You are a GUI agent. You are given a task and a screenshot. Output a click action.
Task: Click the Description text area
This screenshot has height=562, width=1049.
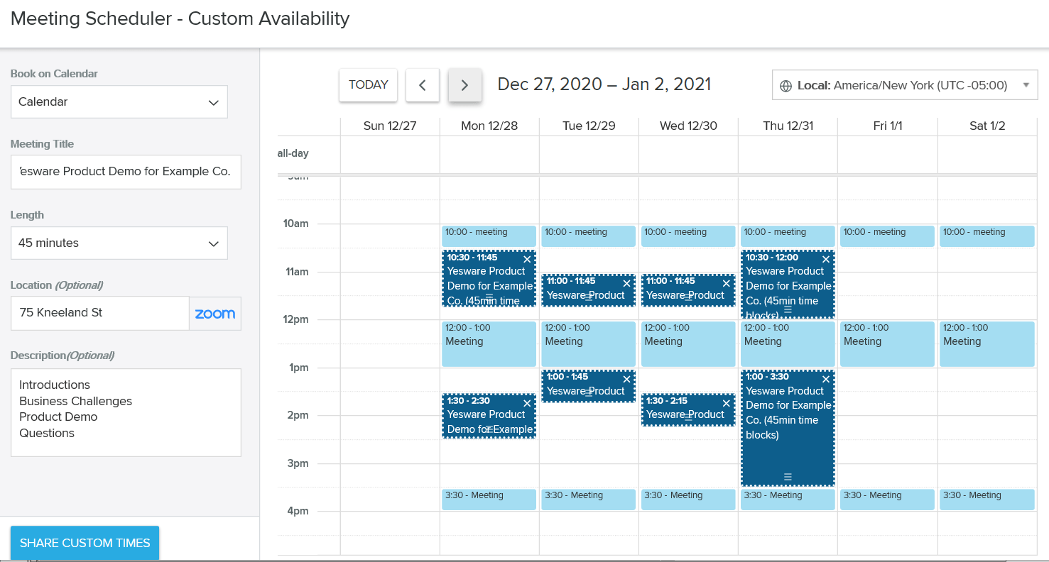click(x=126, y=412)
